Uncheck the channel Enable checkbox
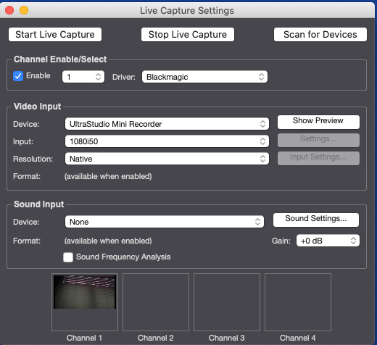 point(18,76)
